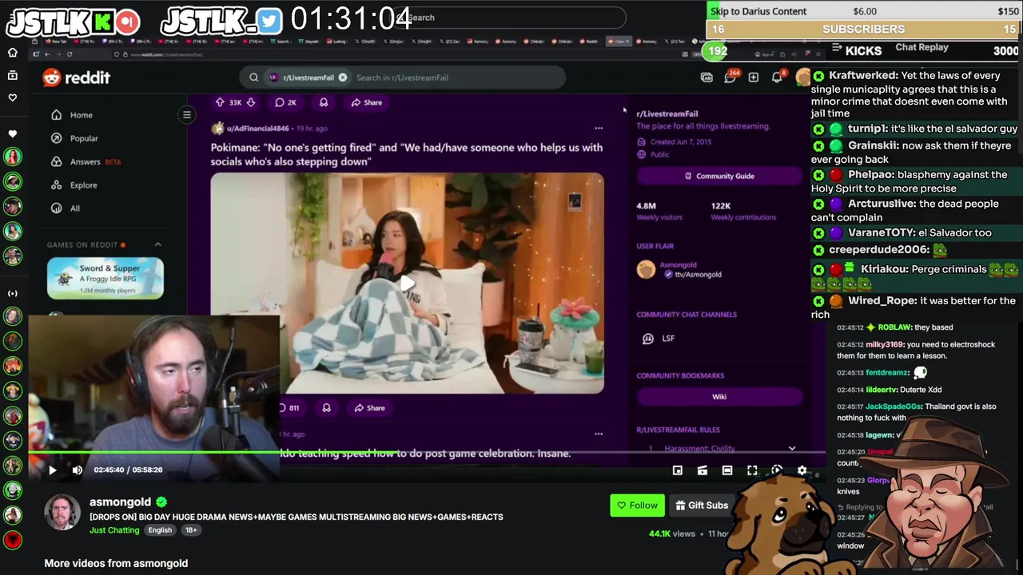The width and height of the screenshot is (1023, 575).
Task: Click the Kick top Search field
Action: tap(511, 18)
